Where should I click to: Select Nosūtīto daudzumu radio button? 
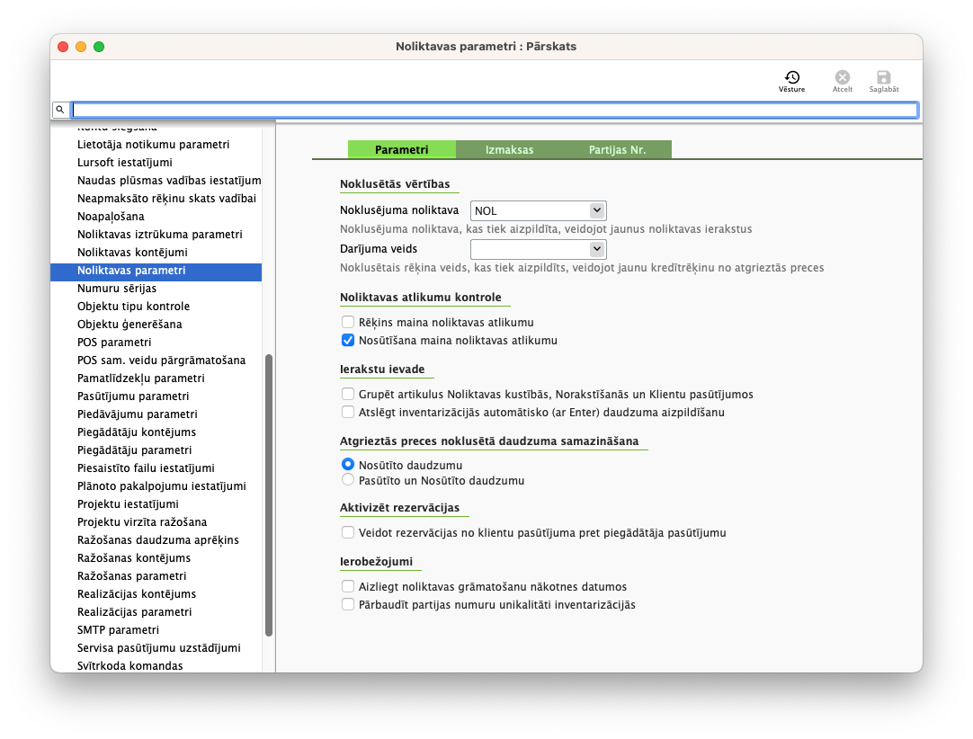(348, 464)
